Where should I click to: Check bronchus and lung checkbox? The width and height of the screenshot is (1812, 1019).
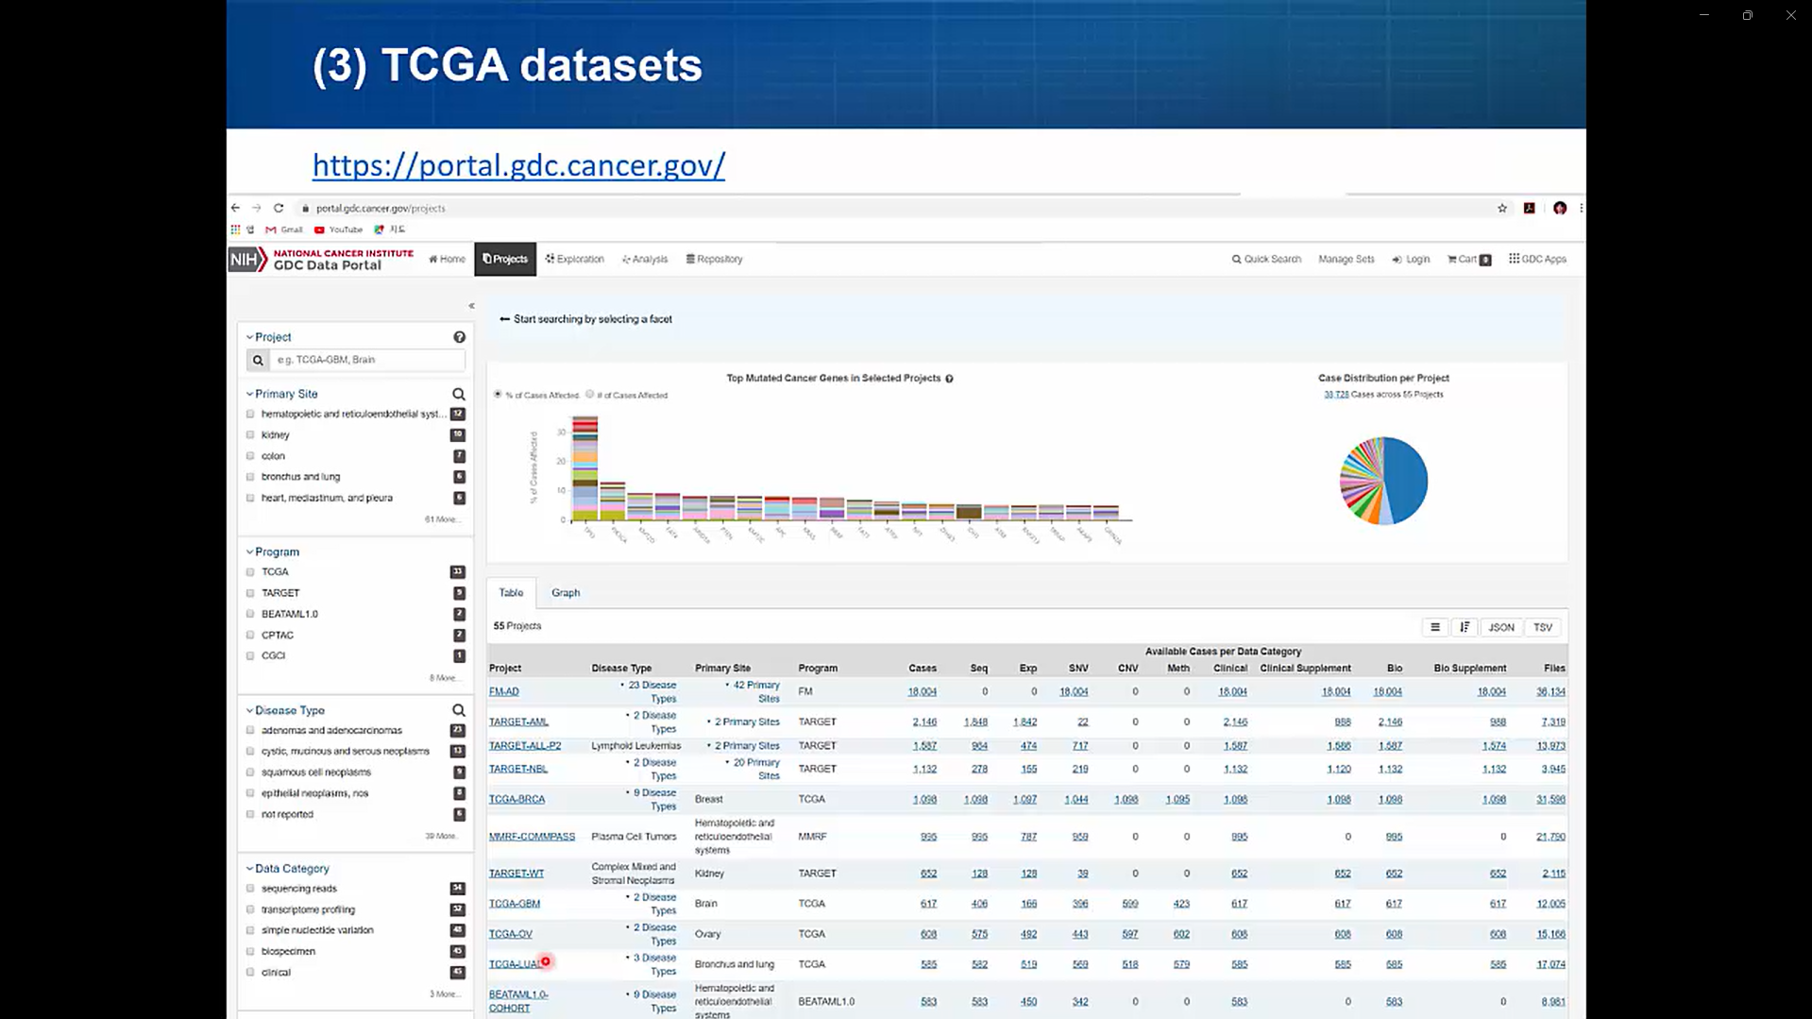click(250, 477)
